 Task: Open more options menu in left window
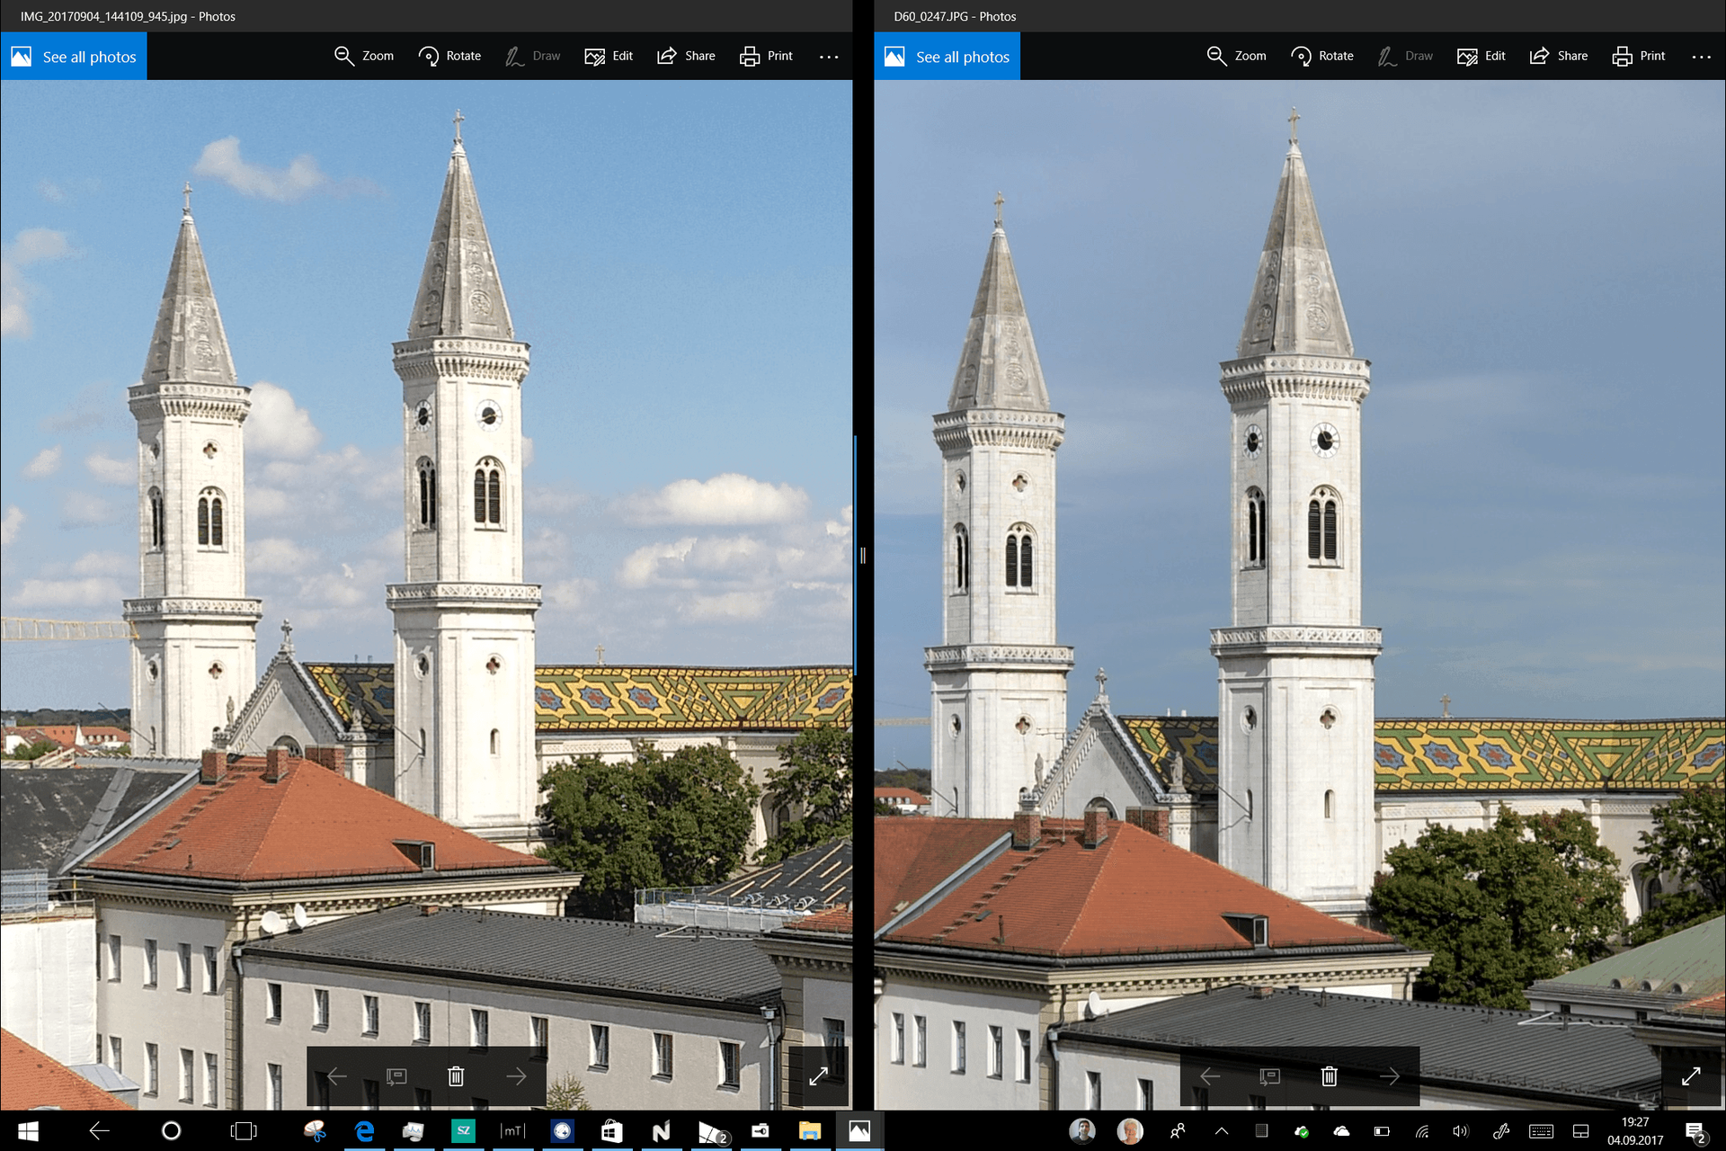[829, 57]
